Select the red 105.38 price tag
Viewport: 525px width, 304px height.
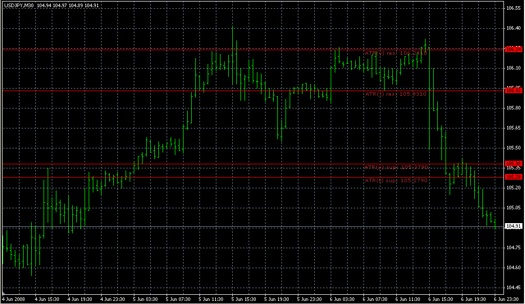(x=513, y=163)
